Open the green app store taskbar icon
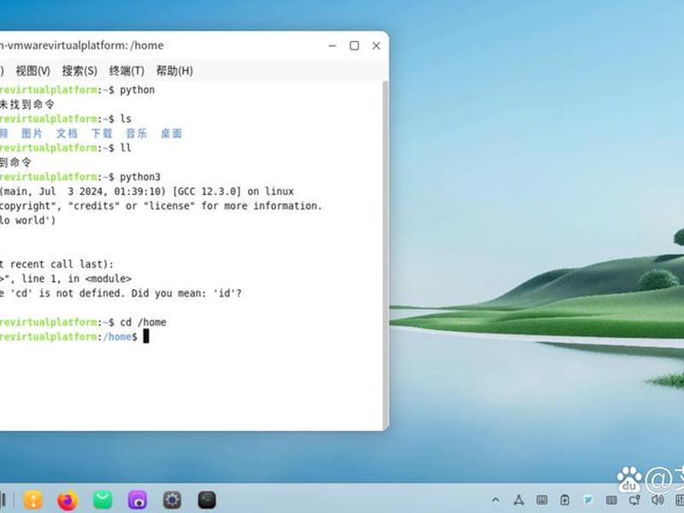Viewport: 684px width, 513px height. (x=103, y=500)
